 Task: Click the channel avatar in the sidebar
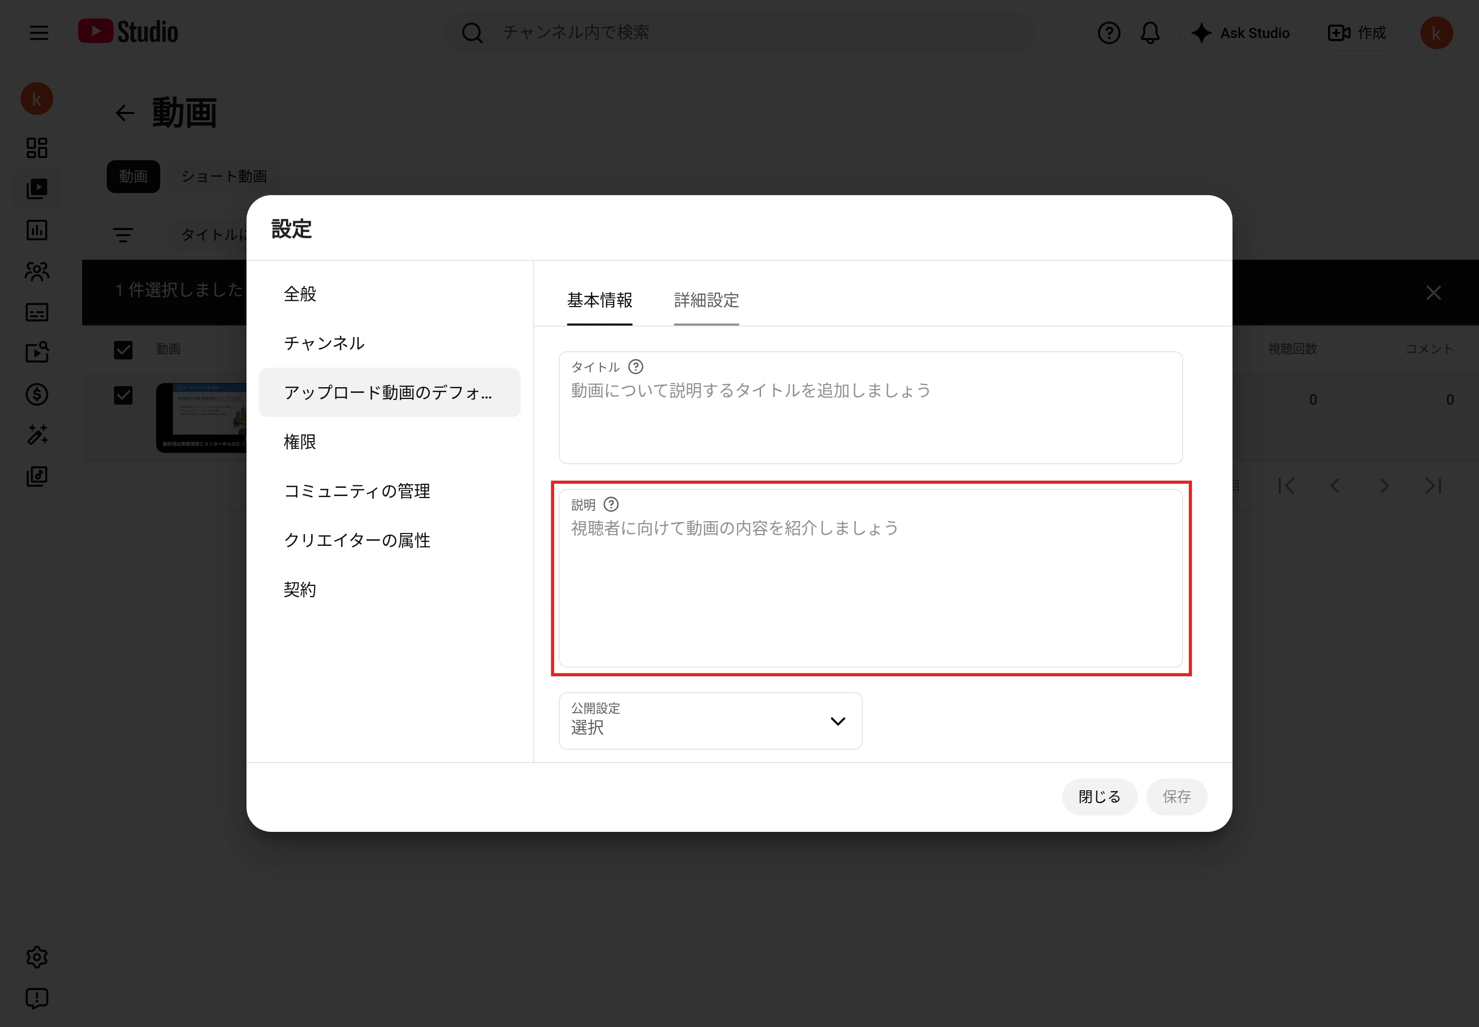[36, 99]
